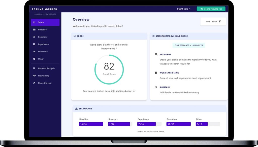Click "Click on any section to dive deeper"
The height and width of the screenshot is (147, 258).
pyautogui.click(x=151, y=132)
